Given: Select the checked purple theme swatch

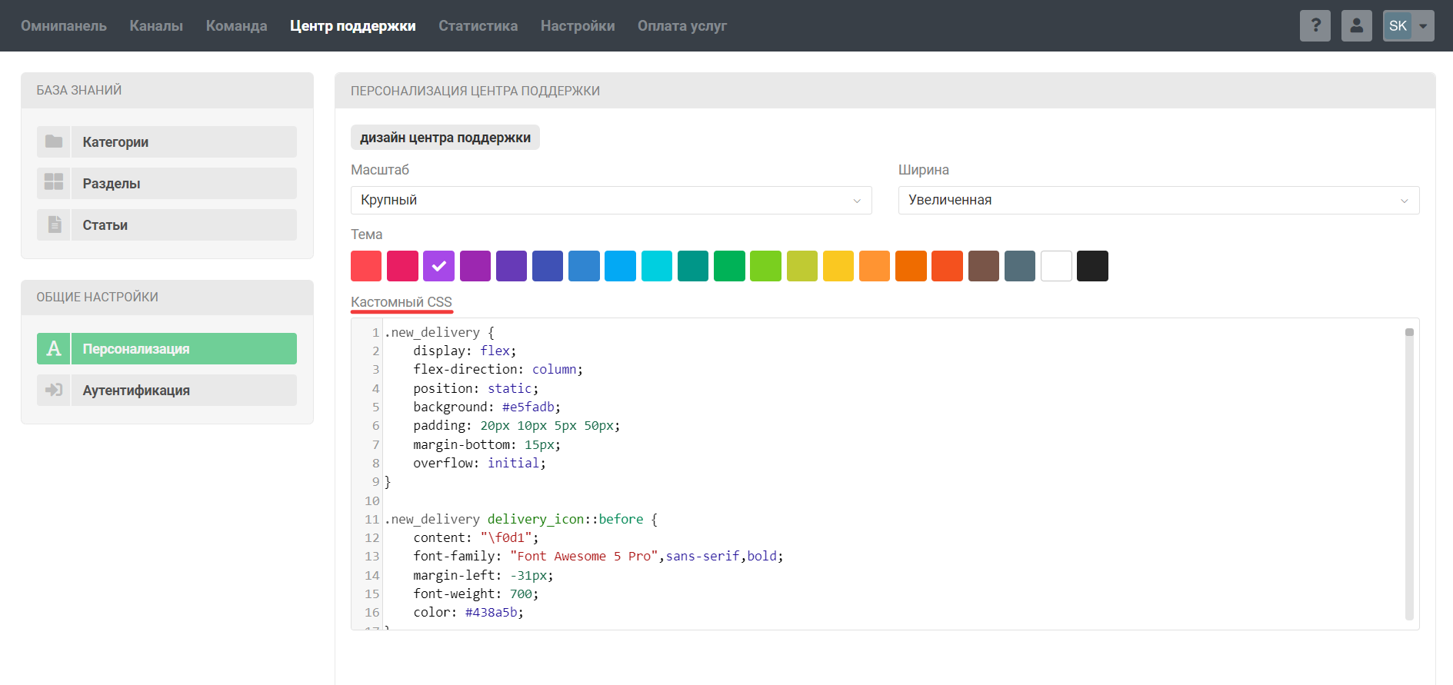Looking at the screenshot, I should pyautogui.click(x=438, y=266).
